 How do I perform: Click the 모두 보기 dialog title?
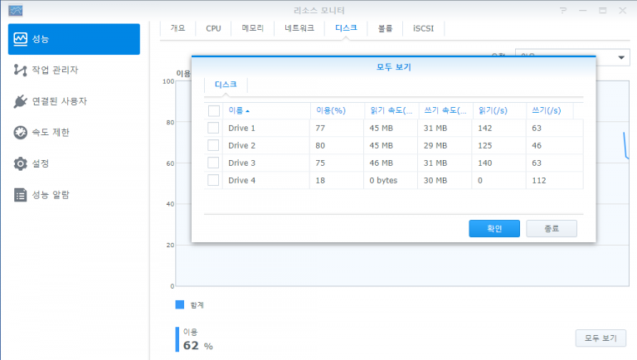[394, 67]
